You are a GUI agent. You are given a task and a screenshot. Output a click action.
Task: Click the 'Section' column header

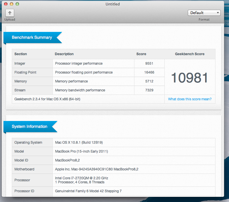click(x=20, y=54)
